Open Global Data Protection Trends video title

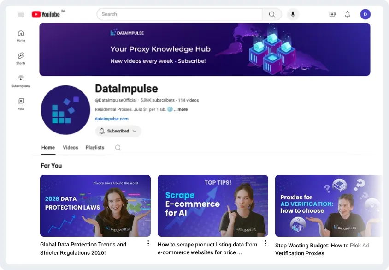[x=83, y=248]
